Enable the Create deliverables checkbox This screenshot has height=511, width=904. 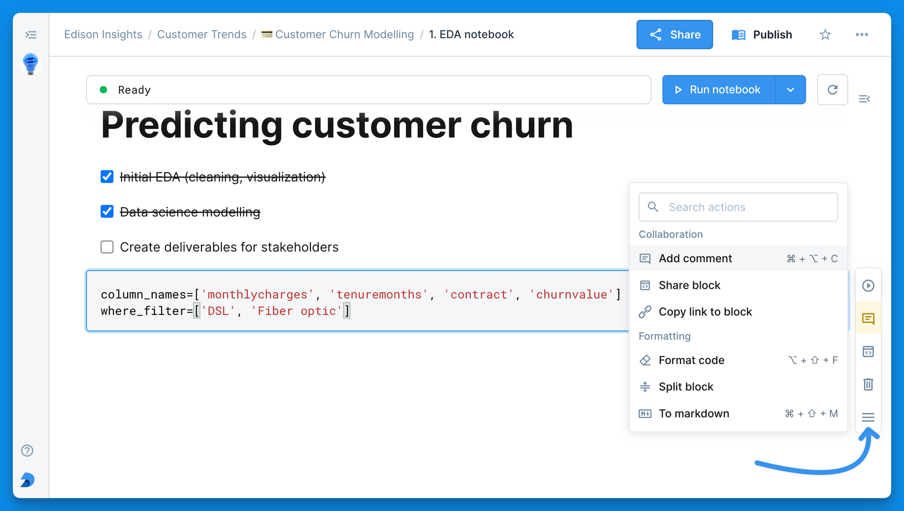point(108,246)
